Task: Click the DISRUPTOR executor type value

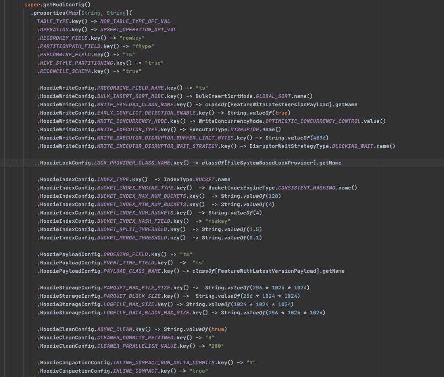Action: coord(245,130)
